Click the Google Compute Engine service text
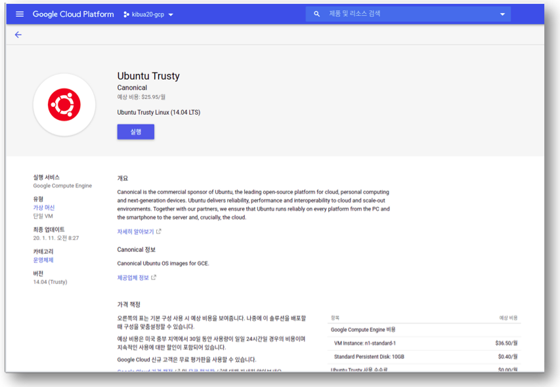This screenshot has height=387, width=560. (x=62, y=186)
